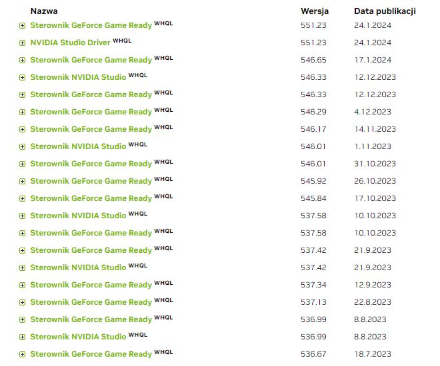Select the date 31.10.2023
This screenshot has width=440, height=366.
375,164
